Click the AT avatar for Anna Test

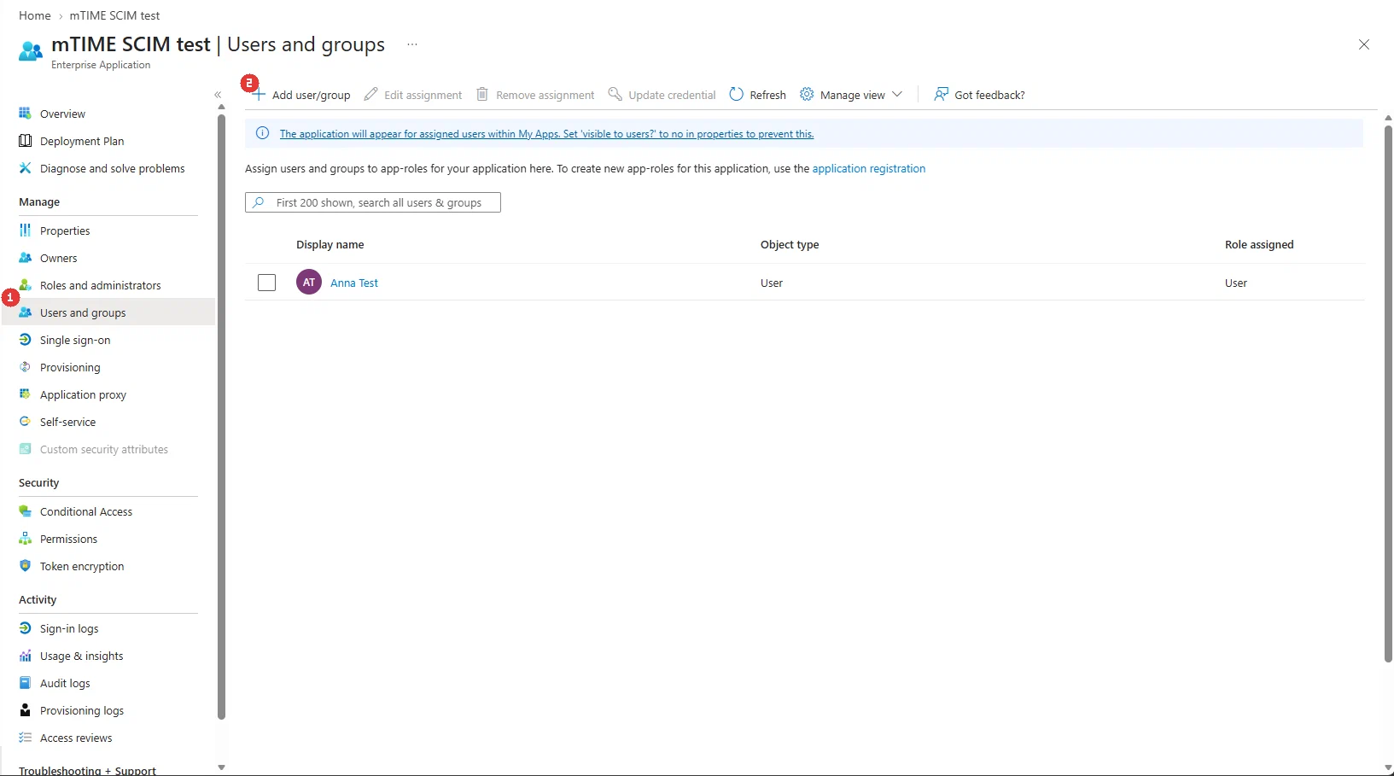[309, 282]
